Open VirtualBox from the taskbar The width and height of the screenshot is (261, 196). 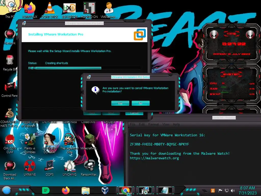pyautogui.click(x=105, y=190)
